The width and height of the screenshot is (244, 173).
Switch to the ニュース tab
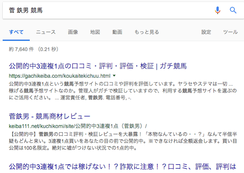(x=46, y=32)
